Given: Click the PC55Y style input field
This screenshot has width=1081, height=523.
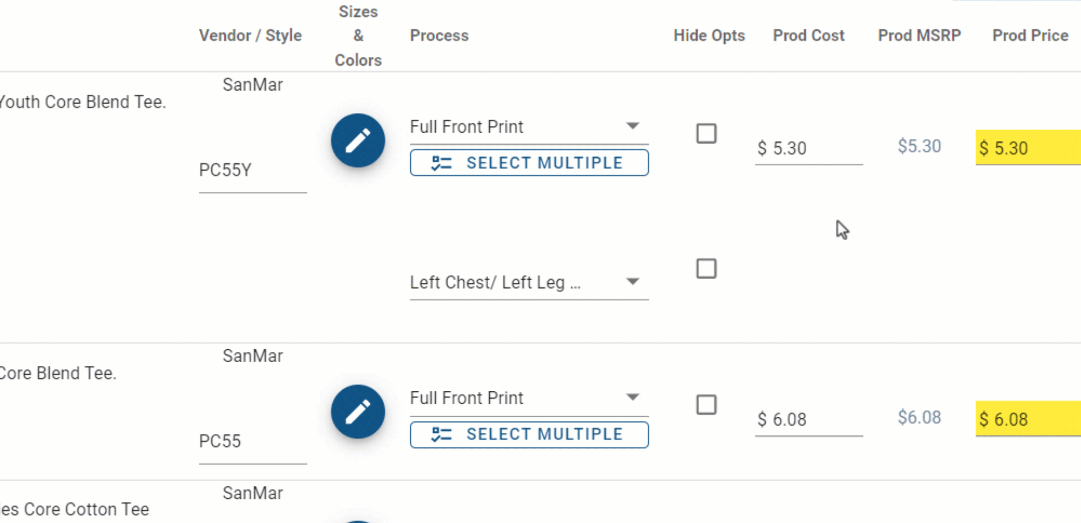Looking at the screenshot, I should click(253, 170).
